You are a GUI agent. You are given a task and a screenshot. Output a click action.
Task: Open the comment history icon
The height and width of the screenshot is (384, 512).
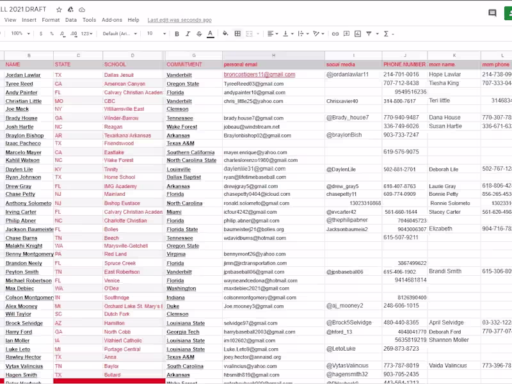(492, 13)
